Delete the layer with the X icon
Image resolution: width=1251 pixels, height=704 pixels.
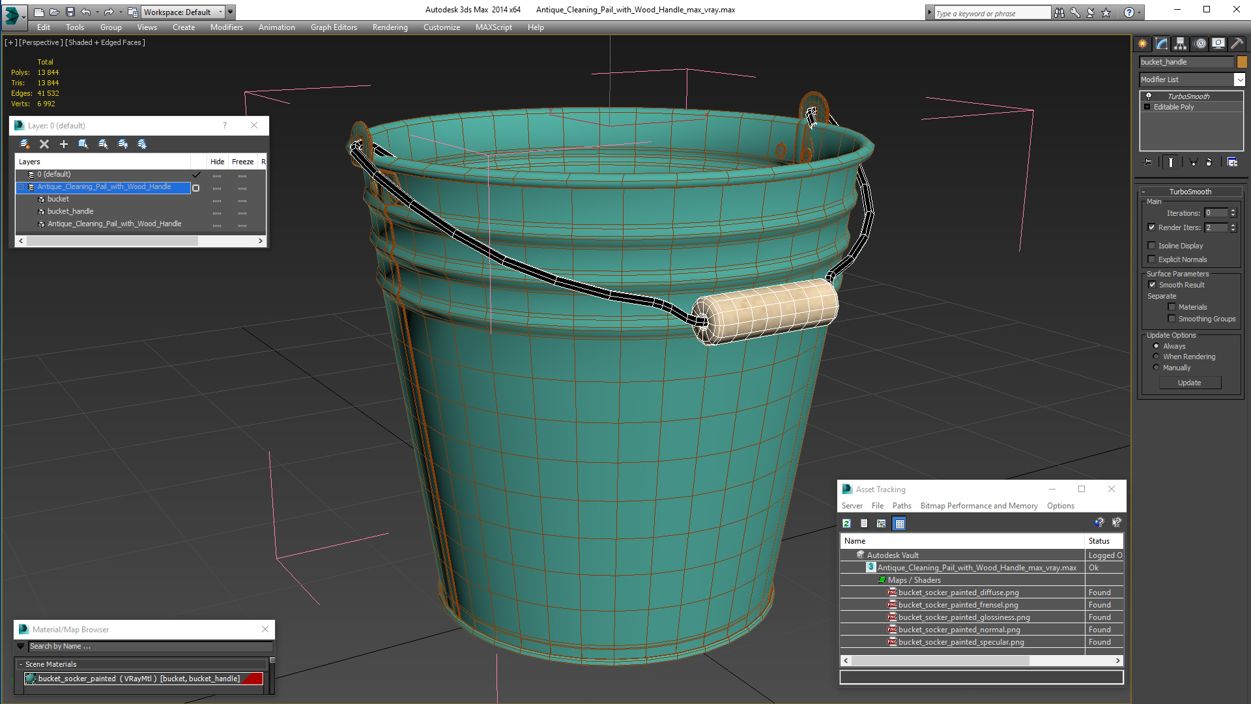click(x=44, y=144)
